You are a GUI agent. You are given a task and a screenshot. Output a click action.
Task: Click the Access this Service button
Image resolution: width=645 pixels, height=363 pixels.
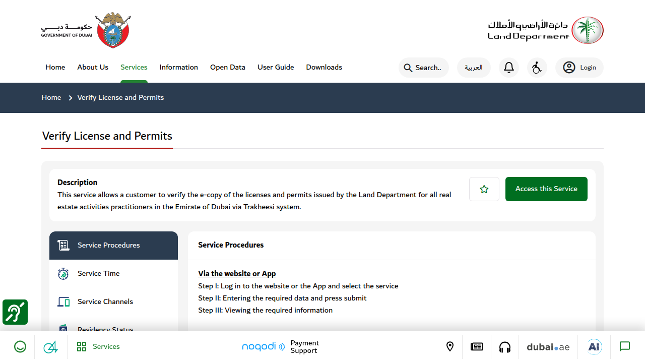click(x=546, y=189)
